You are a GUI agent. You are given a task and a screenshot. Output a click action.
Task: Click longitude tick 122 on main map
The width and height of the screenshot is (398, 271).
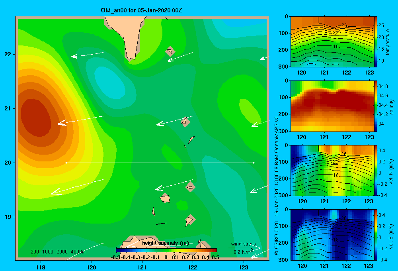(193, 267)
